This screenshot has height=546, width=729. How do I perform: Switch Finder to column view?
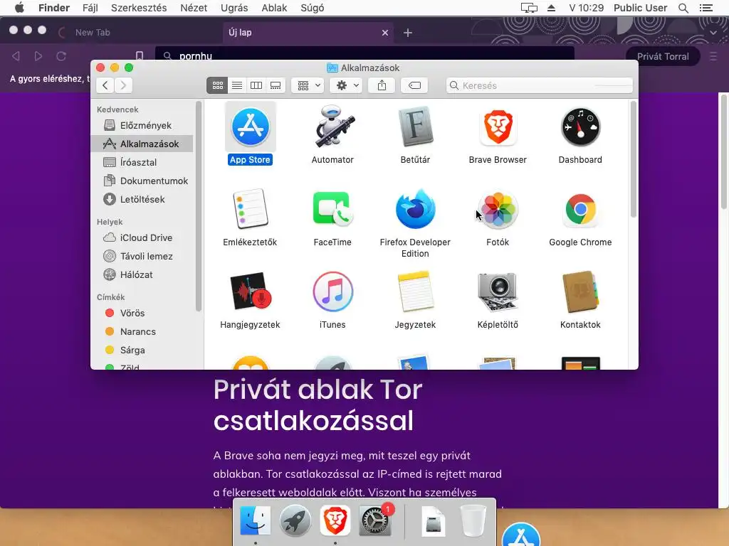tap(256, 85)
